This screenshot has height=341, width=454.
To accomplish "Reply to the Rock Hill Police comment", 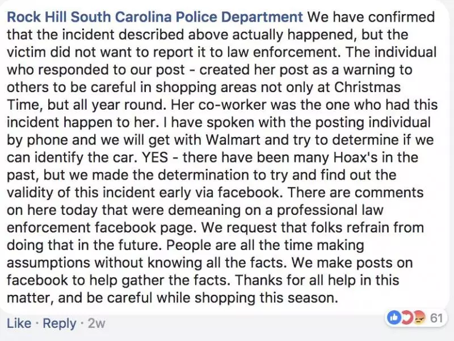I will (60, 323).
